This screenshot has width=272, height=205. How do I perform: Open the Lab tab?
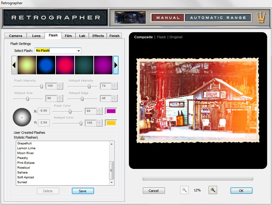(82, 36)
